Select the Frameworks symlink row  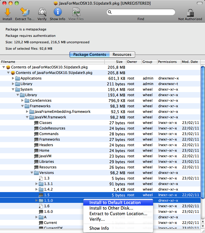coord(100,139)
